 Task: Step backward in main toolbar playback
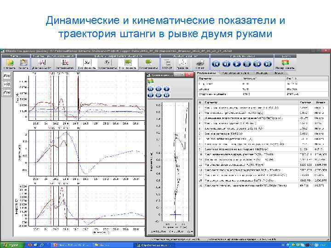tap(226, 64)
